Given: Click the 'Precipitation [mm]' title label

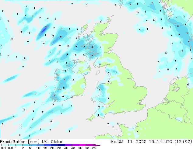Looking at the screenshot, I should point(19,142).
